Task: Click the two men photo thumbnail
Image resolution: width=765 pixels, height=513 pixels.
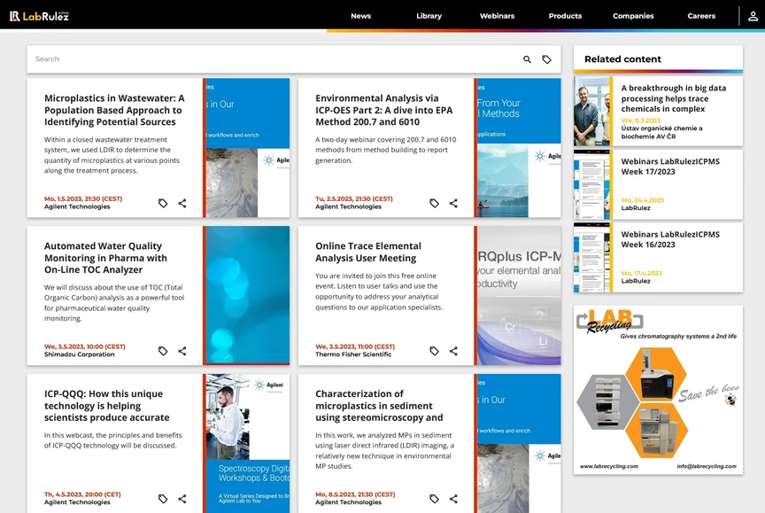Action: (x=591, y=112)
